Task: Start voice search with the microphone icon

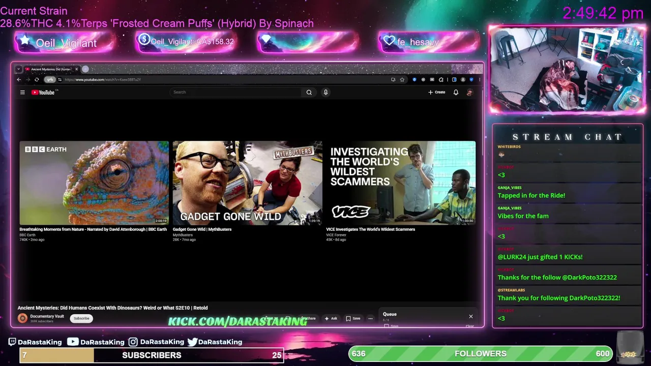Action: click(325, 92)
